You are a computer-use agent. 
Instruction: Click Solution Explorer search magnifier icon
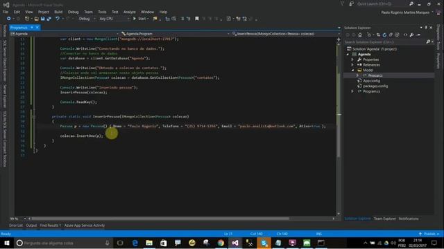tap(428, 41)
